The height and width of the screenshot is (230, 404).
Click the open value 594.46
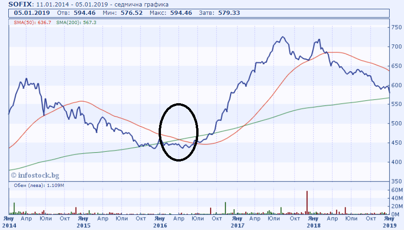[84, 13]
